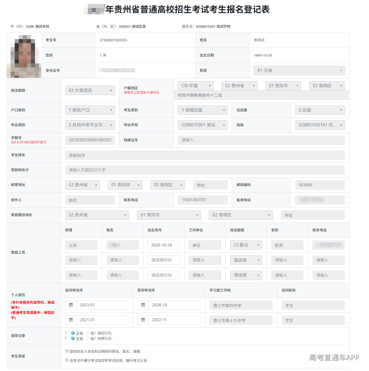
Task: Click the 学籍号 input field
Action: [90, 140]
